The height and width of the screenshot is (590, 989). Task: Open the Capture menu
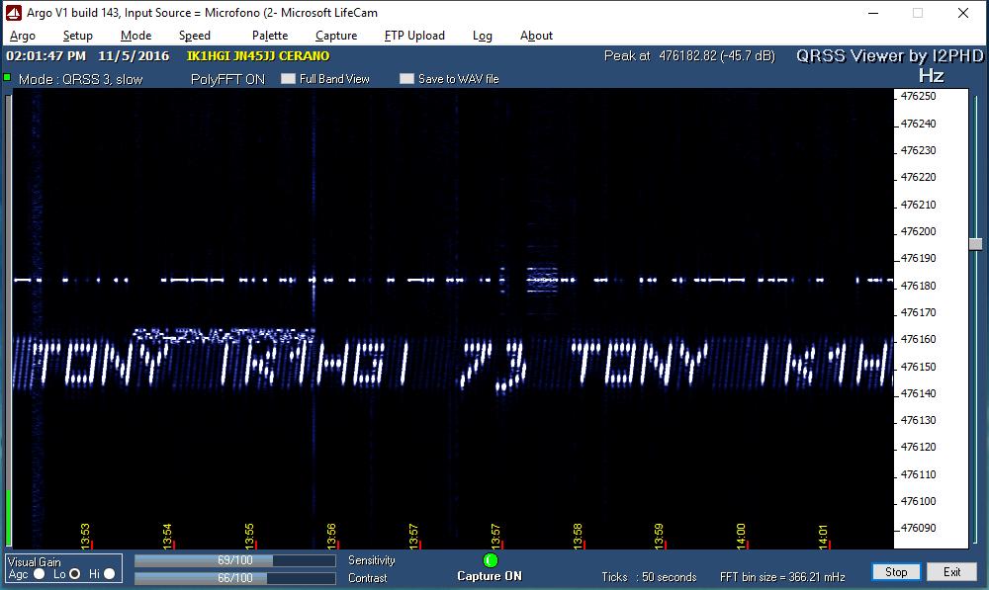[x=336, y=36]
